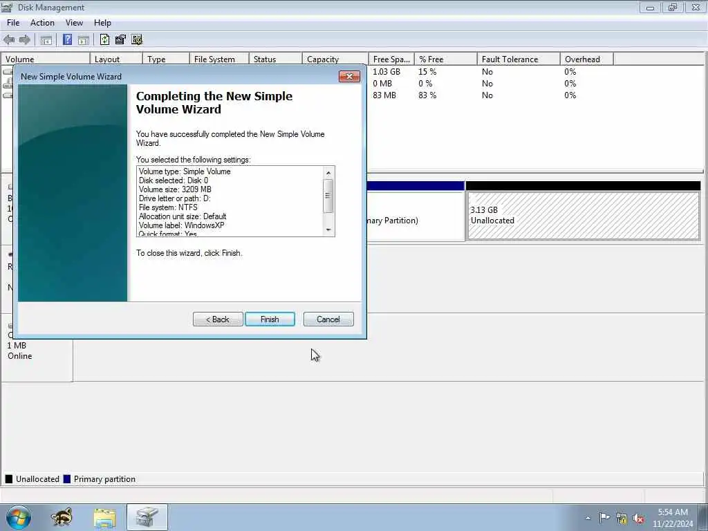Image resolution: width=708 pixels, height=531 pixels.
Task: Sort by the Layout column header
Action: pyautogui.click(x=116, y=59)
